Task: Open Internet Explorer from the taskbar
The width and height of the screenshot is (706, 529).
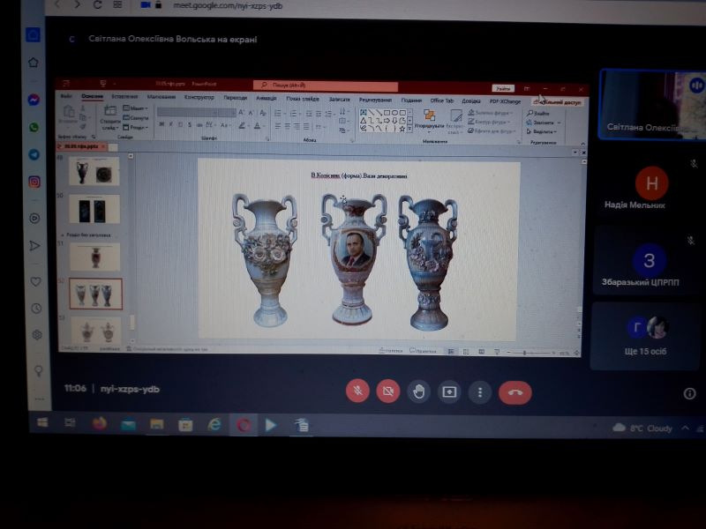Action: tap(214, 425)
